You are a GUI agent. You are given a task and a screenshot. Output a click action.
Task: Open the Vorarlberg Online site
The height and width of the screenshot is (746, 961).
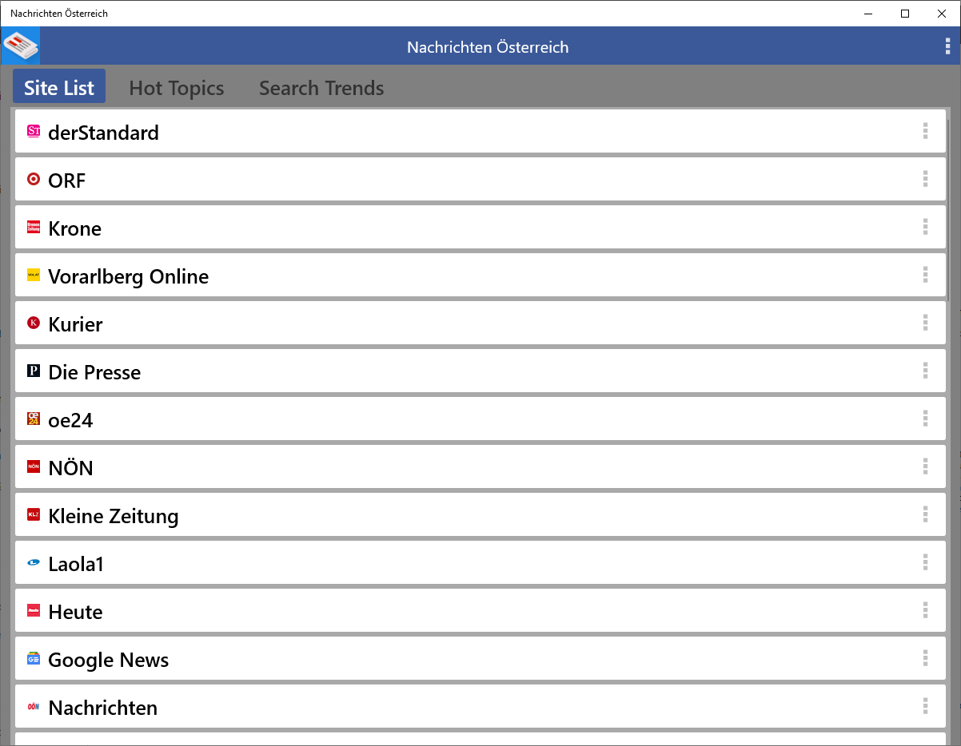tap(480, 275)
